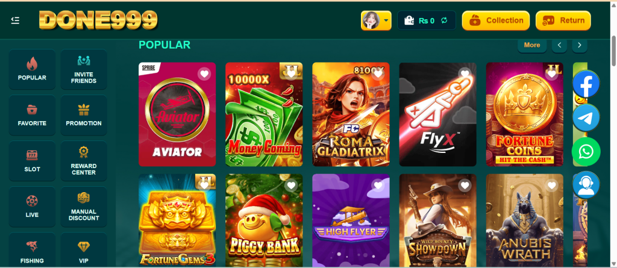Toggle the favorite heart on High Flyer
This screenshot has width=617, height=268.
378,185
